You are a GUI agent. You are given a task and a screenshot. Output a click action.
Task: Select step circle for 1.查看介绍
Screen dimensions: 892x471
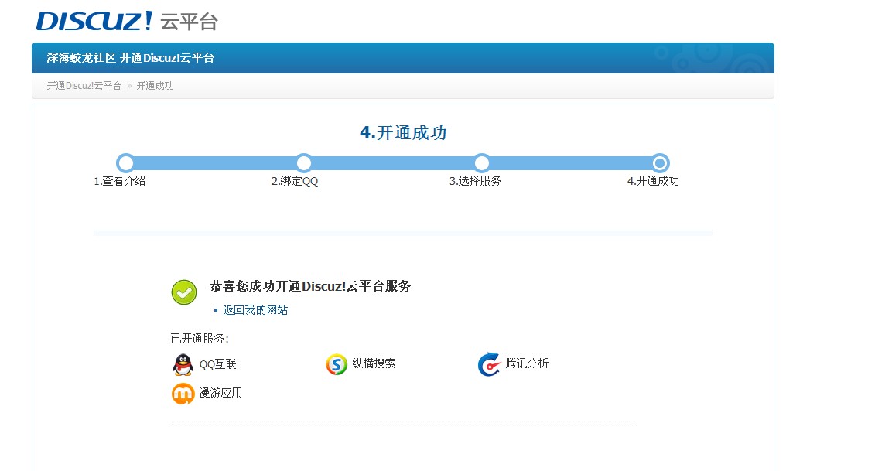pyautogui.click(x=125, y=163)
